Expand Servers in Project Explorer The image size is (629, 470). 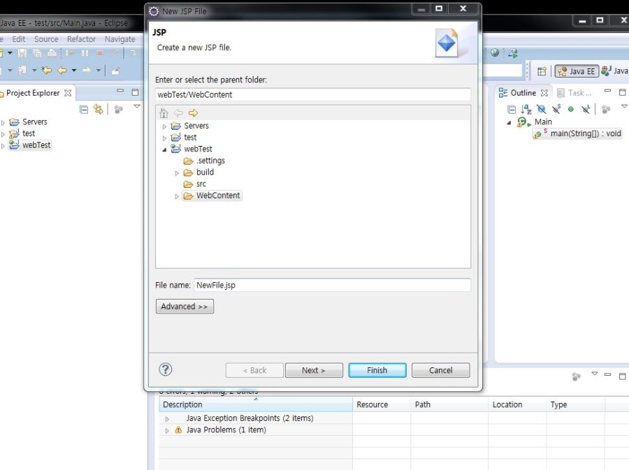(x=3, y=122)
